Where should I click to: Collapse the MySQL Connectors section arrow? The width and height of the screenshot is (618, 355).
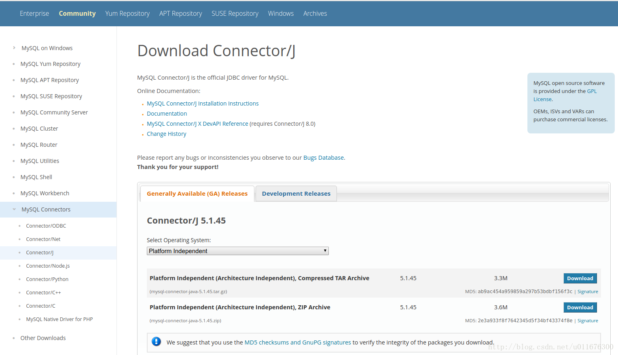coord(14,209)
